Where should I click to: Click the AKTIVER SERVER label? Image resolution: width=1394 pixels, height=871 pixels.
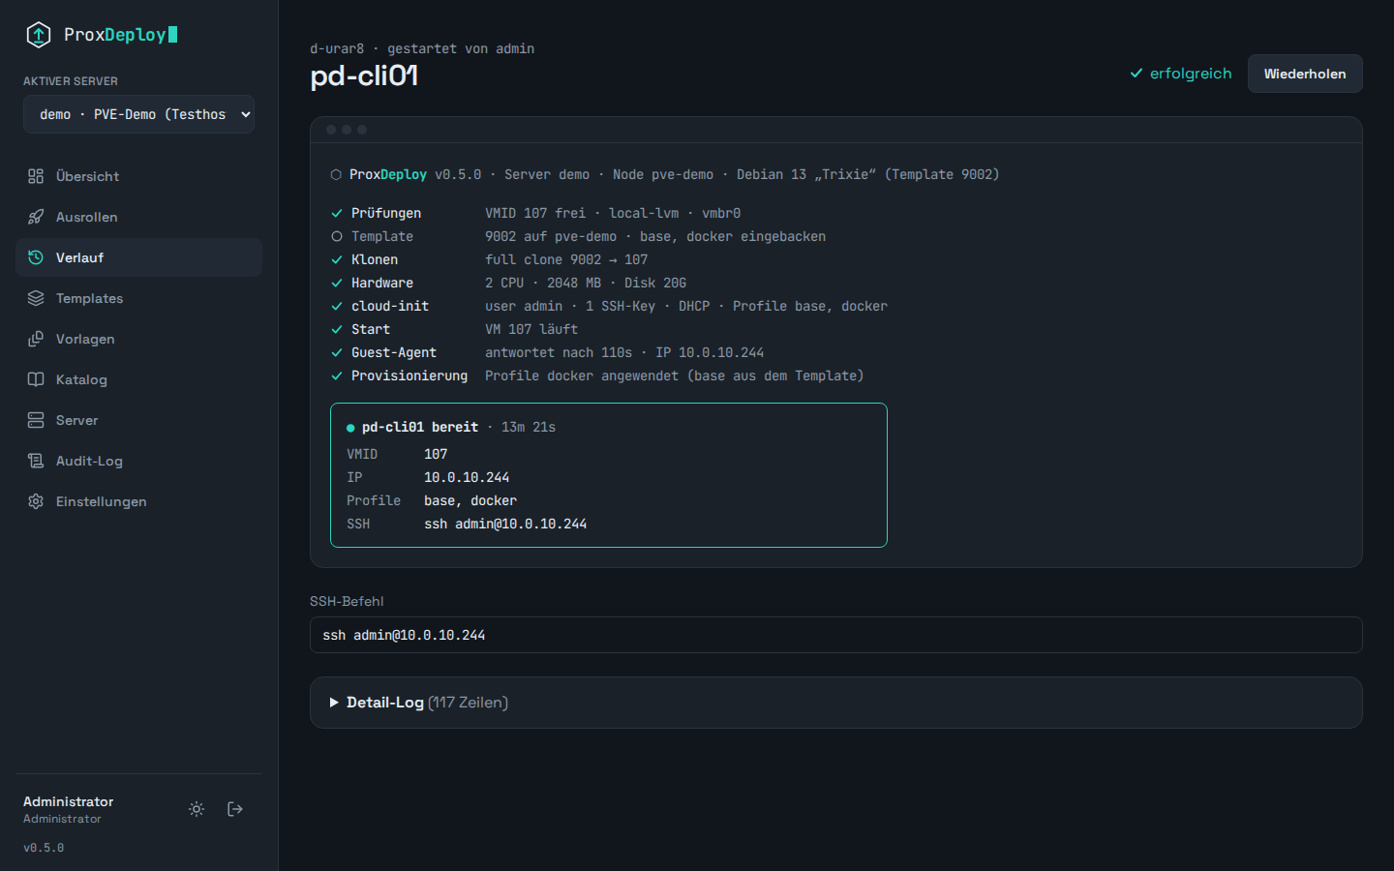tap(71, 81)
